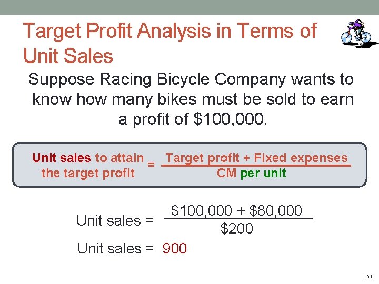Select 'Unit sales to attain' formula label
Screen dimensions: 379x284
(88, 158)
